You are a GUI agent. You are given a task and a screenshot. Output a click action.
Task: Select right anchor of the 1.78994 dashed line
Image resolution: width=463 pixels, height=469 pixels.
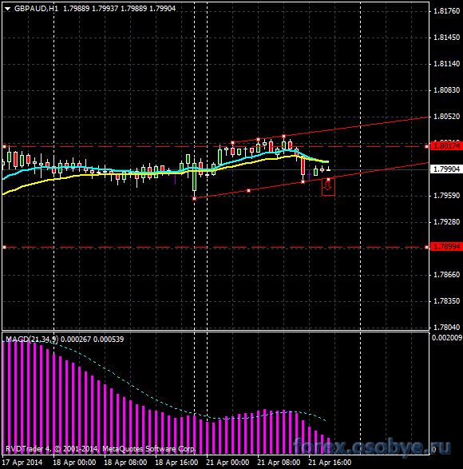426,248
